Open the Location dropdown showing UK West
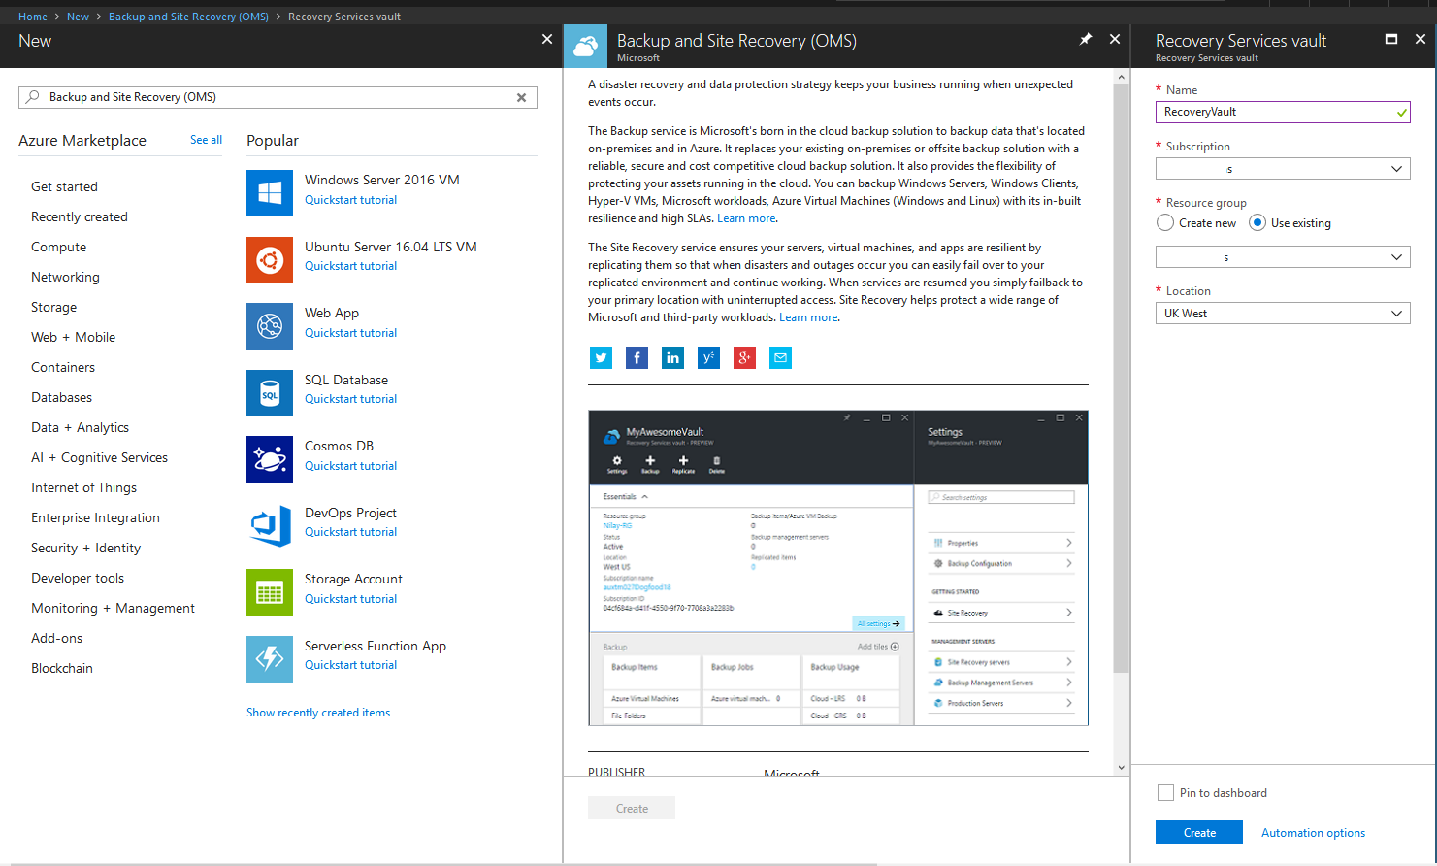1437x866 pixels. click(x=1283, y=314)
